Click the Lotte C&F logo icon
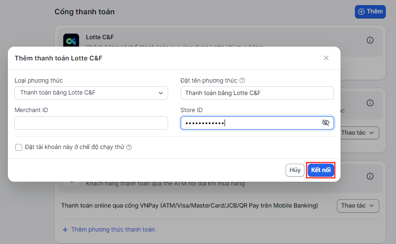Image resolution: width=396 pixels, height=244 pixels. pyautogui.click(x=71, y=40)
